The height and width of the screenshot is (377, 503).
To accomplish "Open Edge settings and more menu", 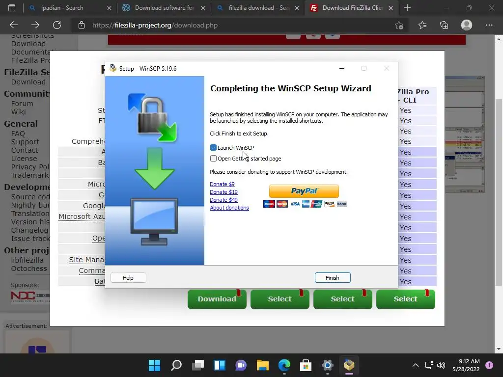I will click(489, 25).
